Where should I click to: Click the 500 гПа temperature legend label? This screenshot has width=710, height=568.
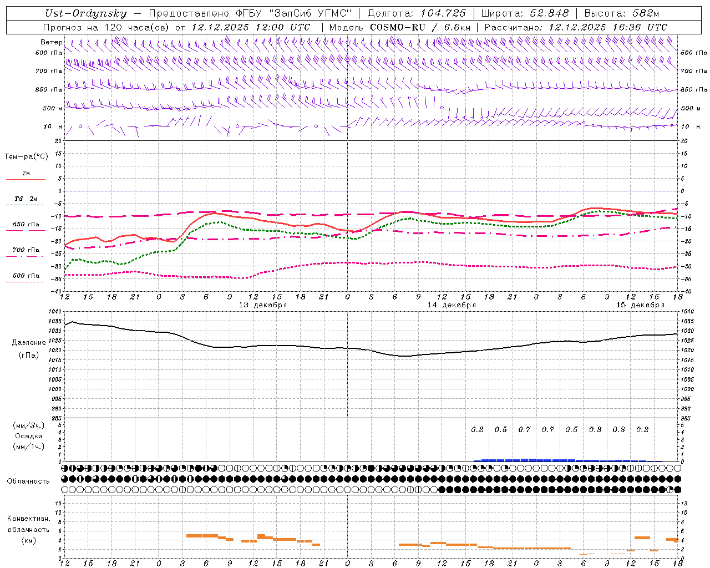point(26,276)
